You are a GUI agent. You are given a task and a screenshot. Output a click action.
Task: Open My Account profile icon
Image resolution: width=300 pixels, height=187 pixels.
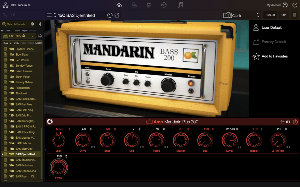285,5
